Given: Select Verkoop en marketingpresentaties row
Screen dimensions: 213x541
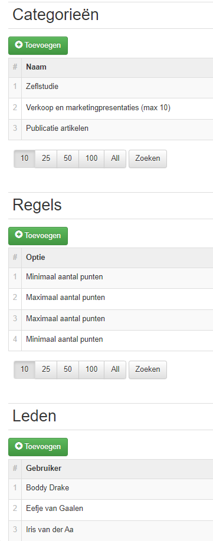Looking at the screenshot, I should click(110, 108).
